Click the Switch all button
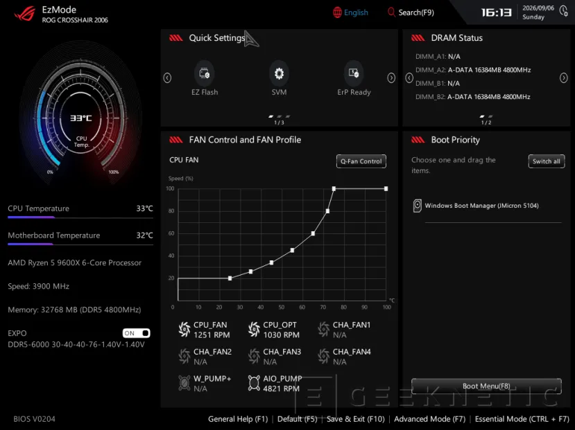Image resolution: width=575 pixels, height=430 pixels. click(547, 161)
